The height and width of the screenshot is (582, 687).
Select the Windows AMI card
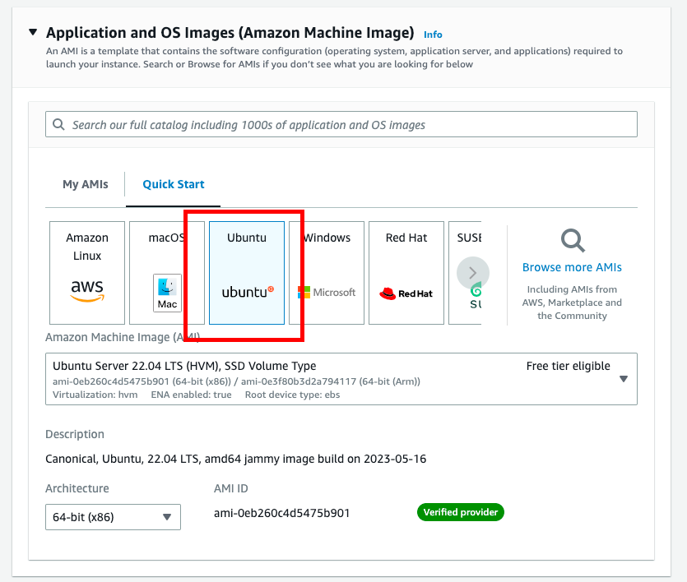coord(327,273)
